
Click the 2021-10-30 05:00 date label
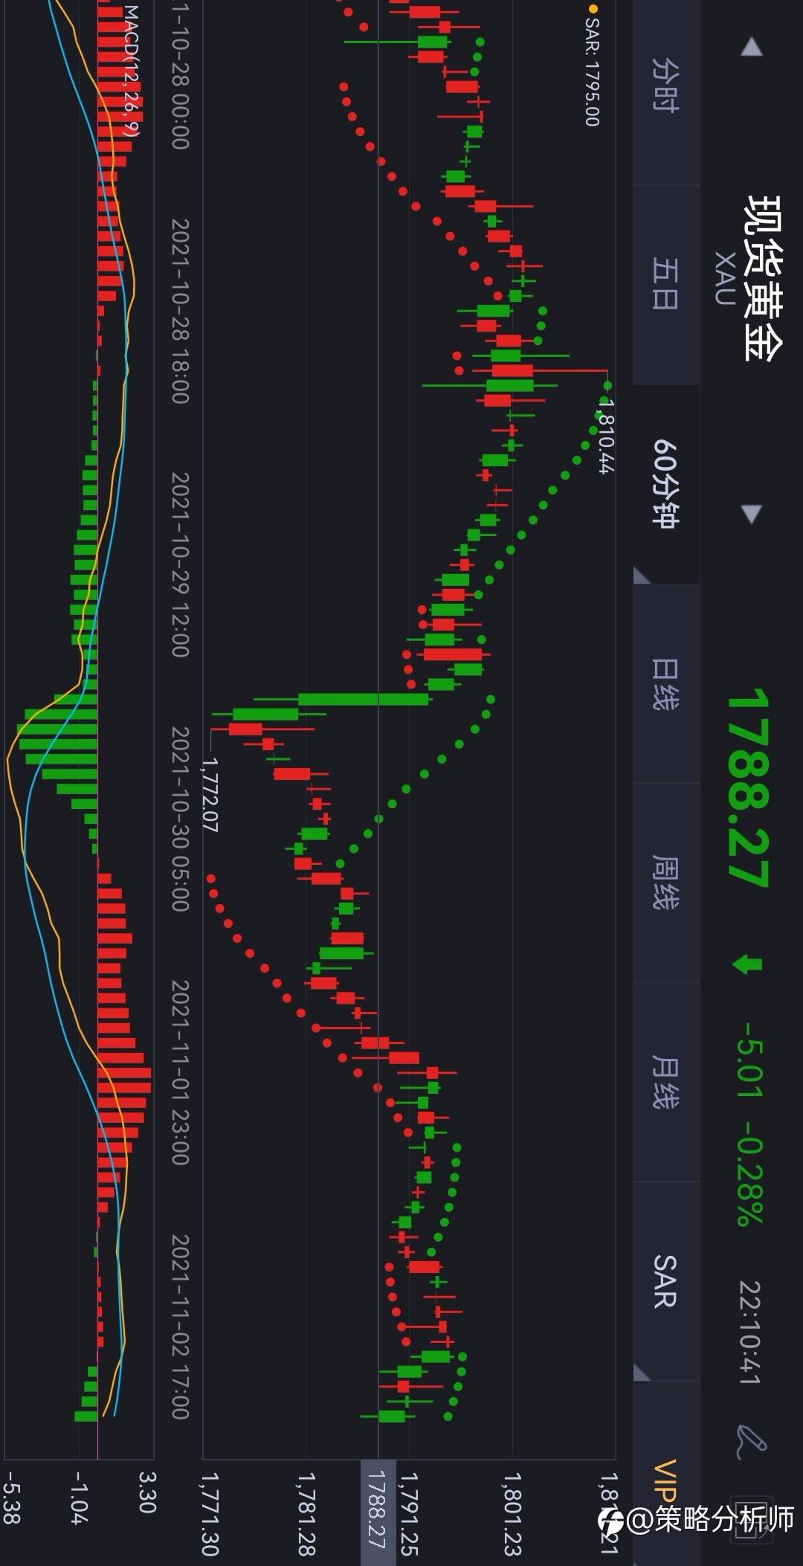[180, 819]
